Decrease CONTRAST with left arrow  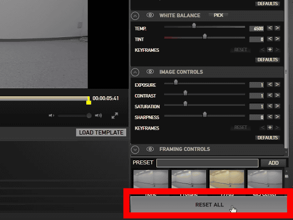[x=269, y=95]
